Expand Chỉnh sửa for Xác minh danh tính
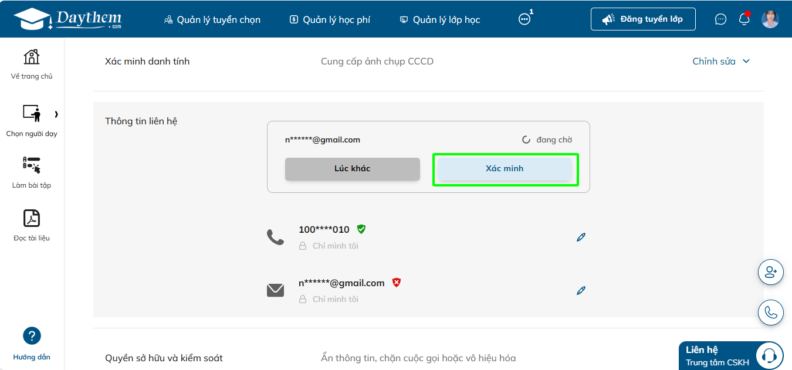792x370 pixels. 721,61
